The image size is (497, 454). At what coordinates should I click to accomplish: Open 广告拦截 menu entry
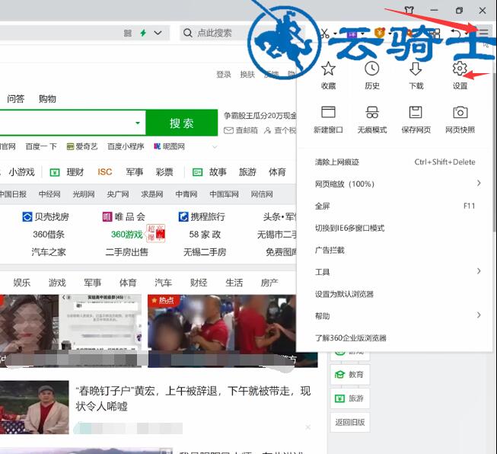point(395,250)
